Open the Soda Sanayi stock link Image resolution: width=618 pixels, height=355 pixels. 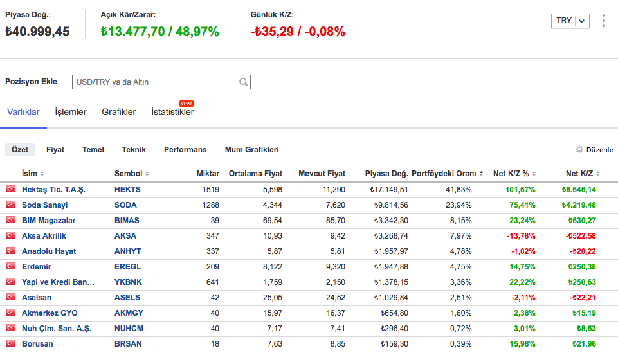point(44,205)
